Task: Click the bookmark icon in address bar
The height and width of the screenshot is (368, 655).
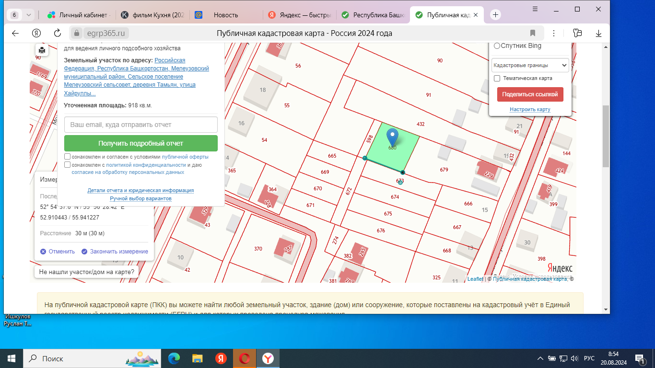Action: pos(533,33)
